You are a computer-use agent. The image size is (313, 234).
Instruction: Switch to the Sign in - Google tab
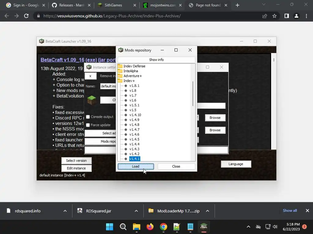(26, 5)
